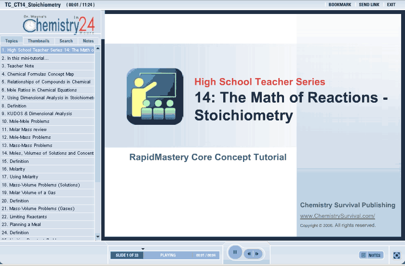Image resolution: width=405 pixels, height=266 pixels.
Task: Toggle fullscreen view icon
Action: coord(396,255)
